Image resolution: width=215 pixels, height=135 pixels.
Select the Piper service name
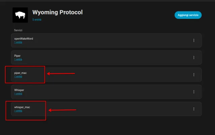[x=17, y=56]
